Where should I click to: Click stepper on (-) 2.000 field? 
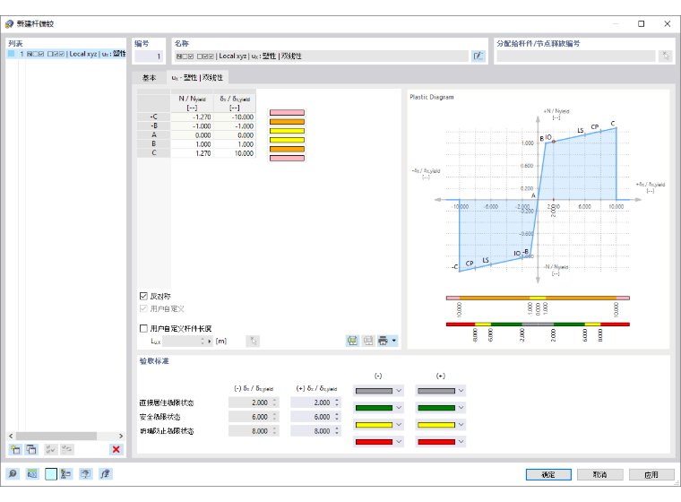(274, 402)
